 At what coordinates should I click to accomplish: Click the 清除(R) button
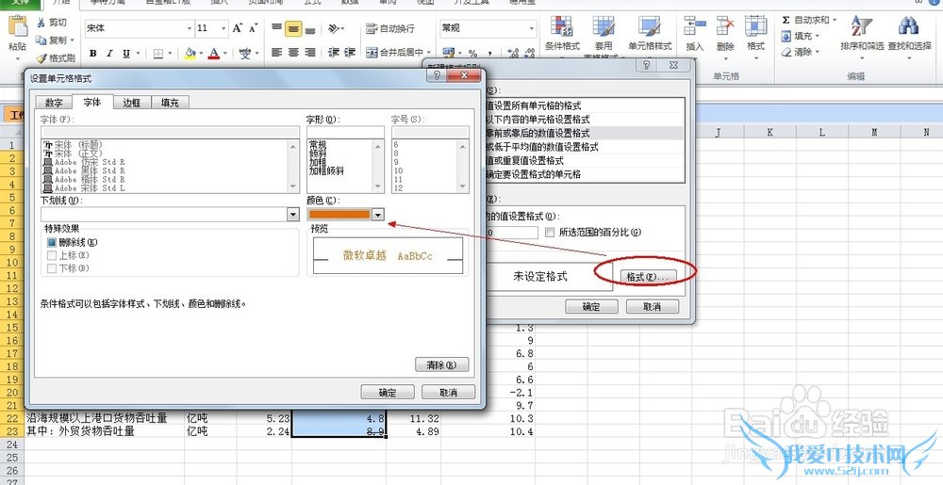coord(441,365)
